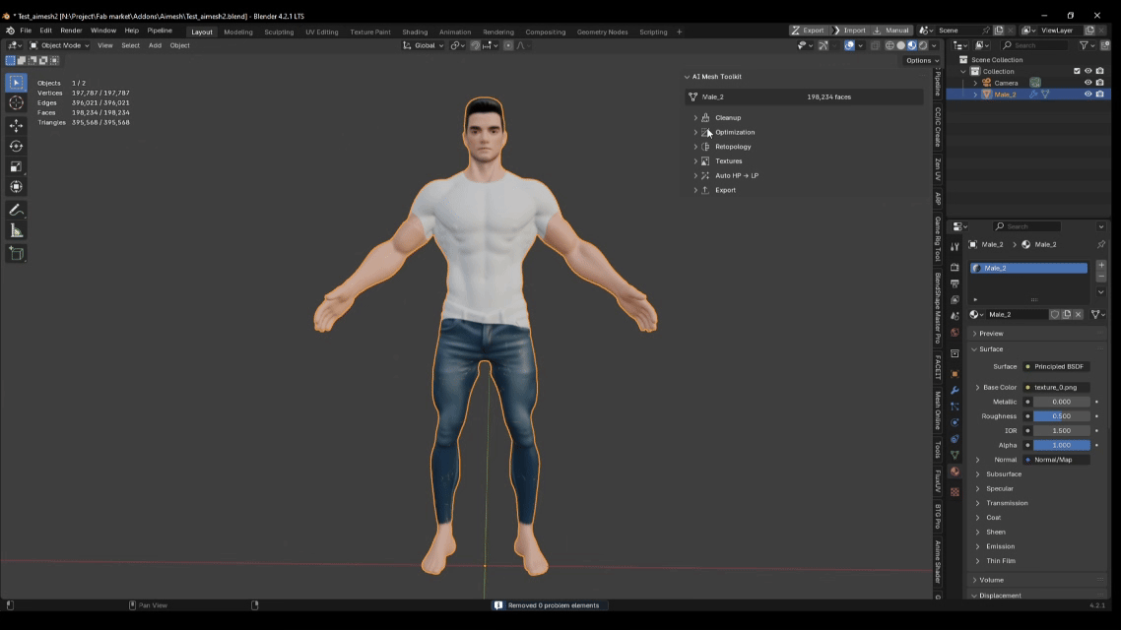
Task: Click the Textures section icon
Action: click(705, 161)
